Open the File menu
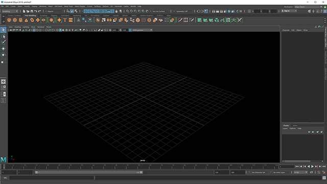This screenshot has height=184, width=327. [2, 7]
